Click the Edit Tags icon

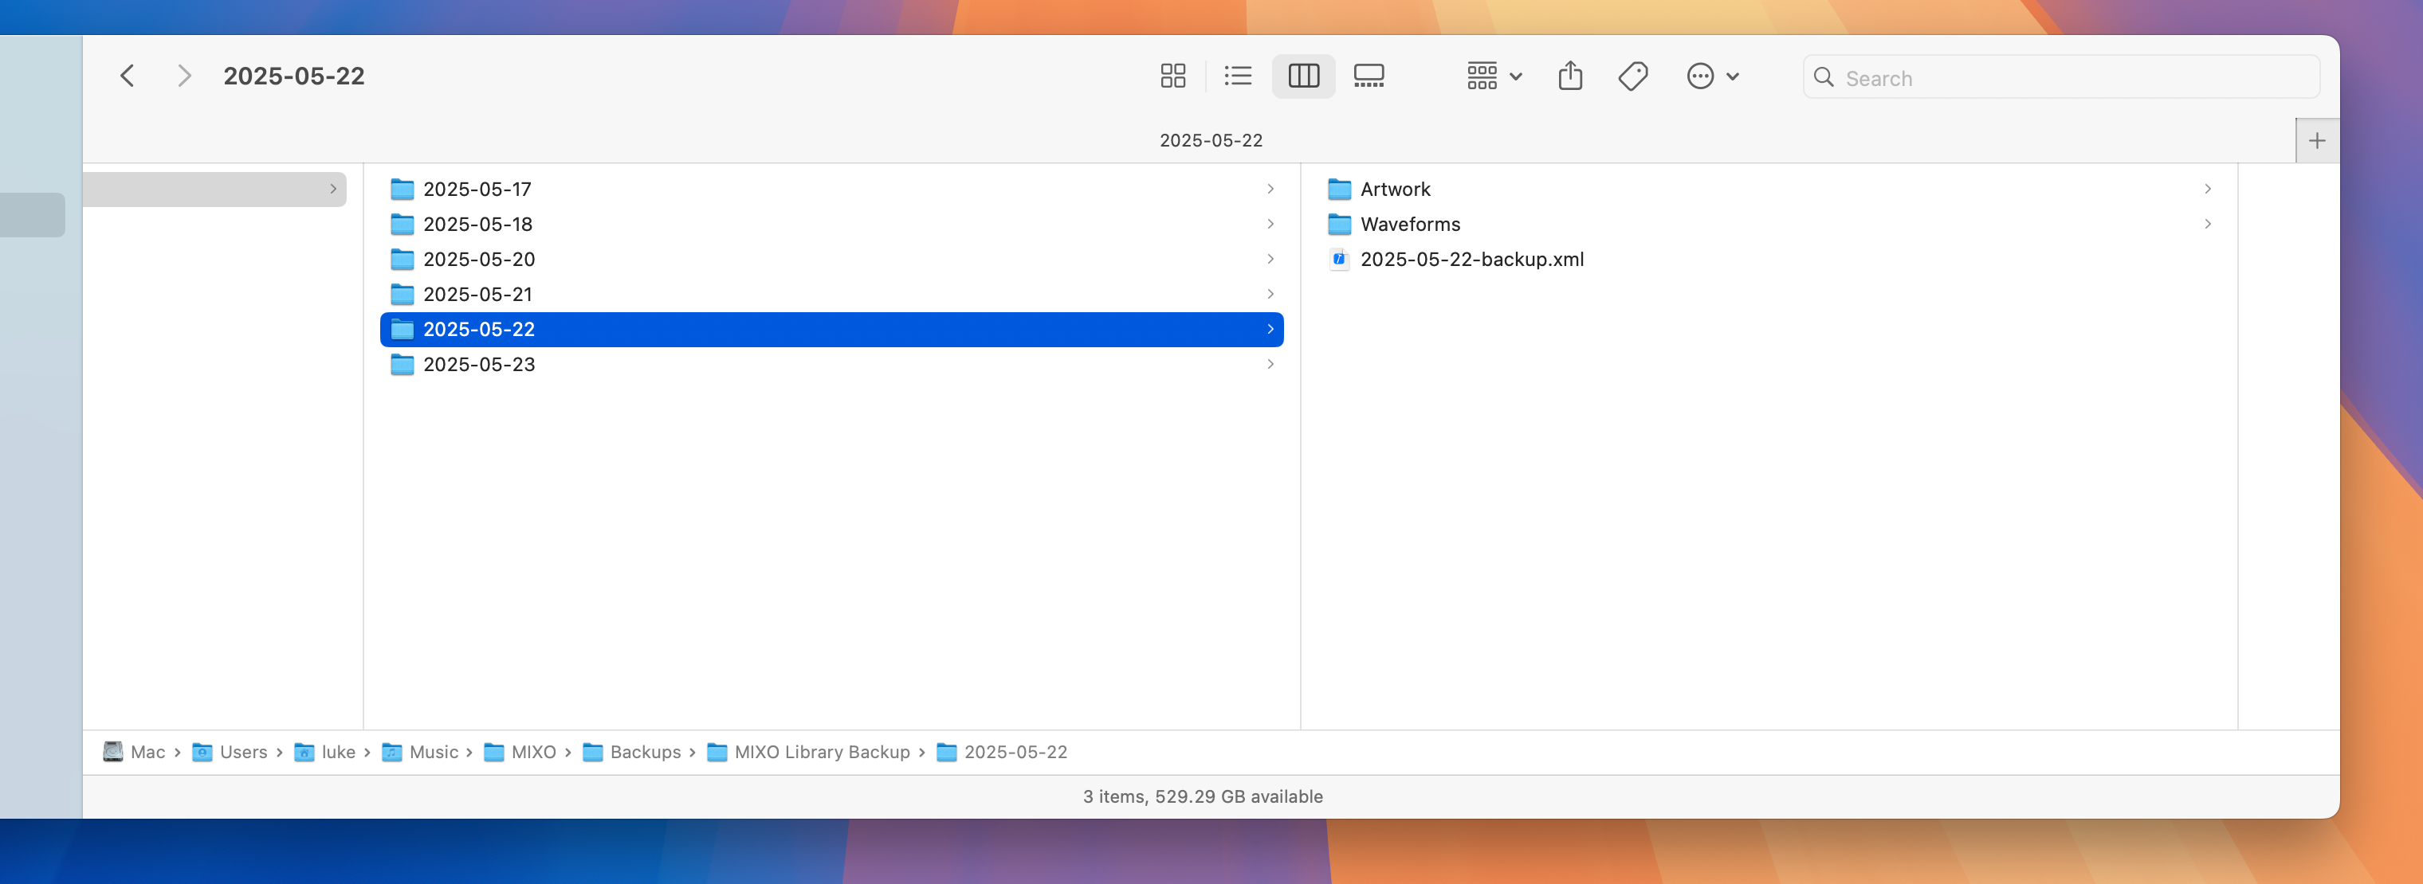tap(1633, 76)
